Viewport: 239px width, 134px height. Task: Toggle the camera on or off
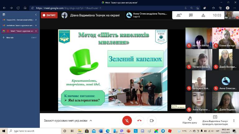(152, 120)
